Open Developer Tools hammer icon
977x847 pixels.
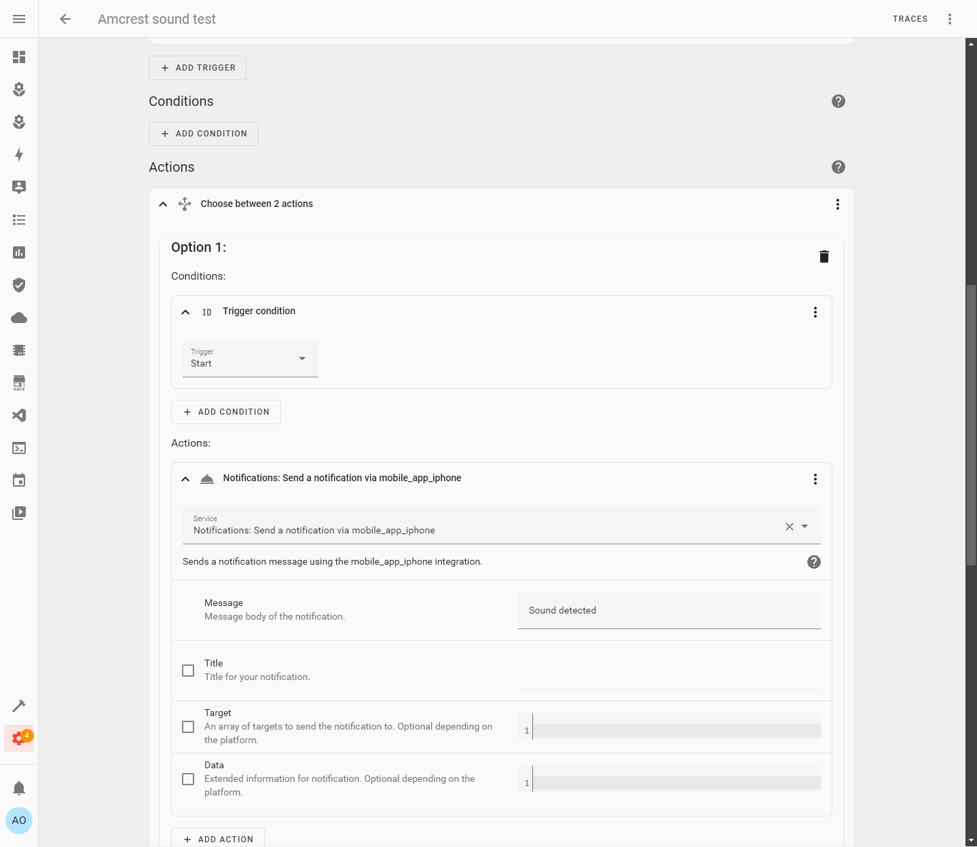tap(18, 706)
